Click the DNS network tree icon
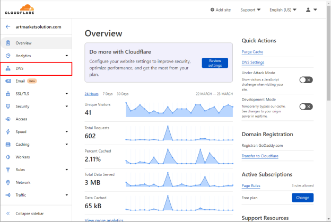The image size is (331, 222). tap(8, 68)
